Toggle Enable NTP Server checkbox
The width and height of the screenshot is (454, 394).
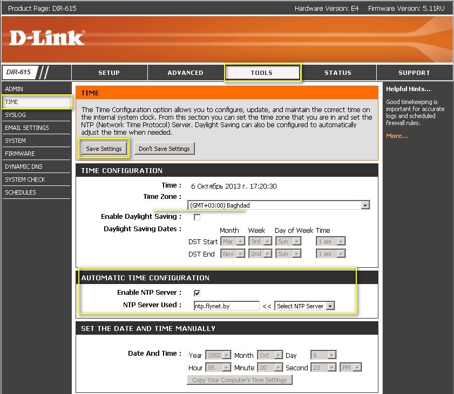point(197,293)
